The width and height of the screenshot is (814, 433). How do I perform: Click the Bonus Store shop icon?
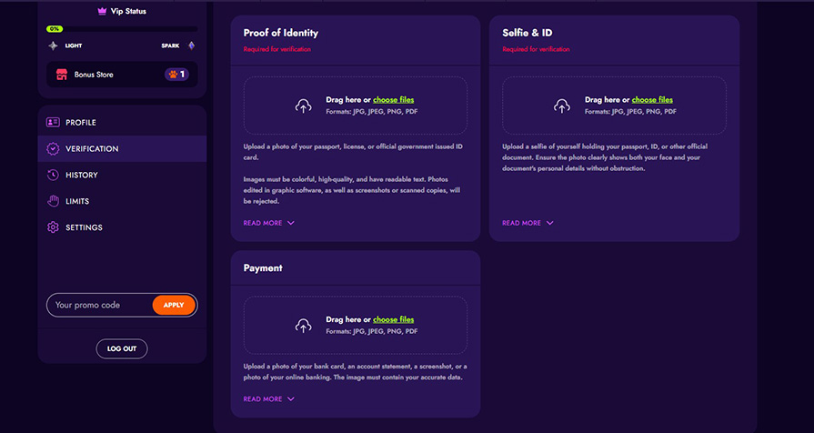[62, 75]
